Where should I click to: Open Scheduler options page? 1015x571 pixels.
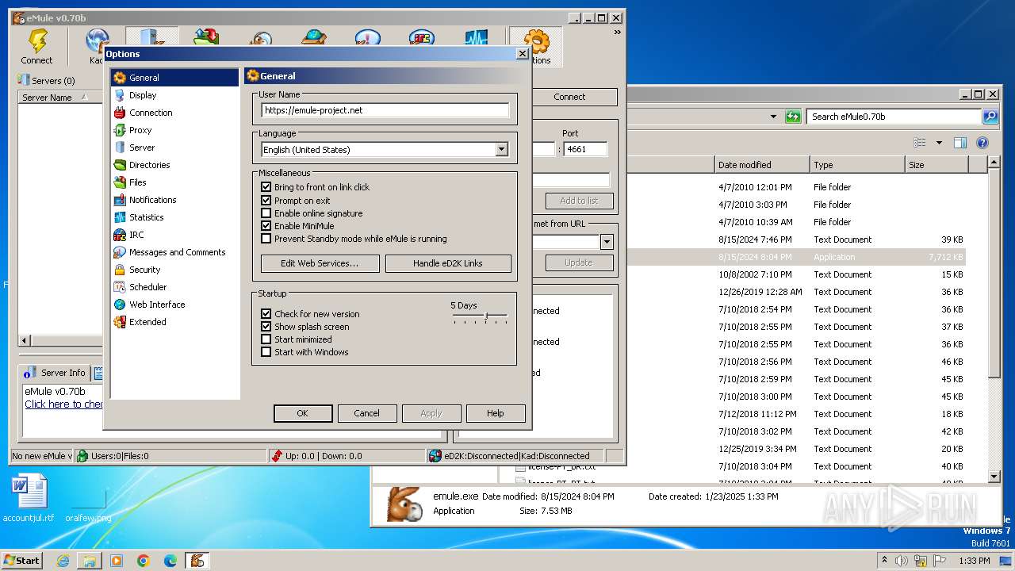pyautogui.click(x=148, y=287)
